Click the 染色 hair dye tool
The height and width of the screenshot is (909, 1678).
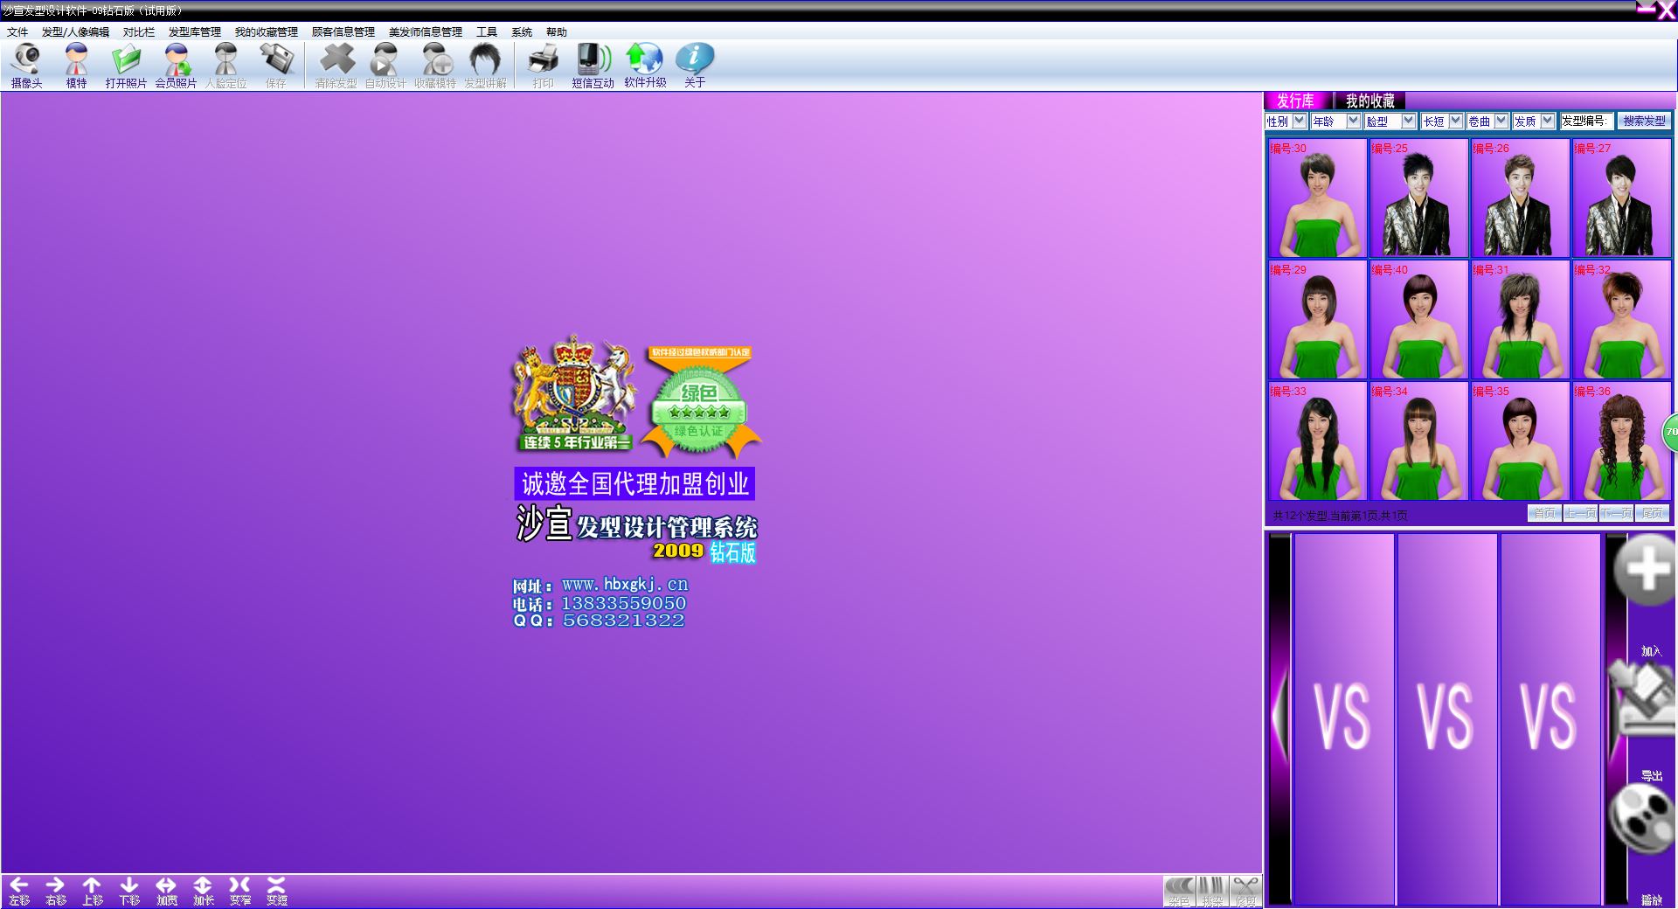1179,892
